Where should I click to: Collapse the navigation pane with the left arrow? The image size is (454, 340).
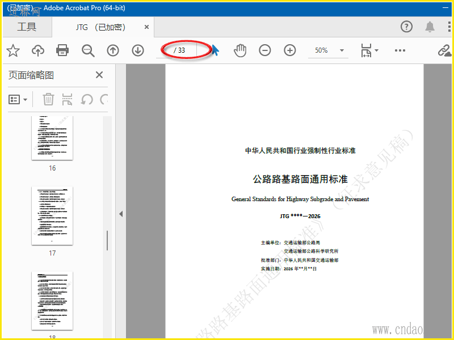coord(121,214)
